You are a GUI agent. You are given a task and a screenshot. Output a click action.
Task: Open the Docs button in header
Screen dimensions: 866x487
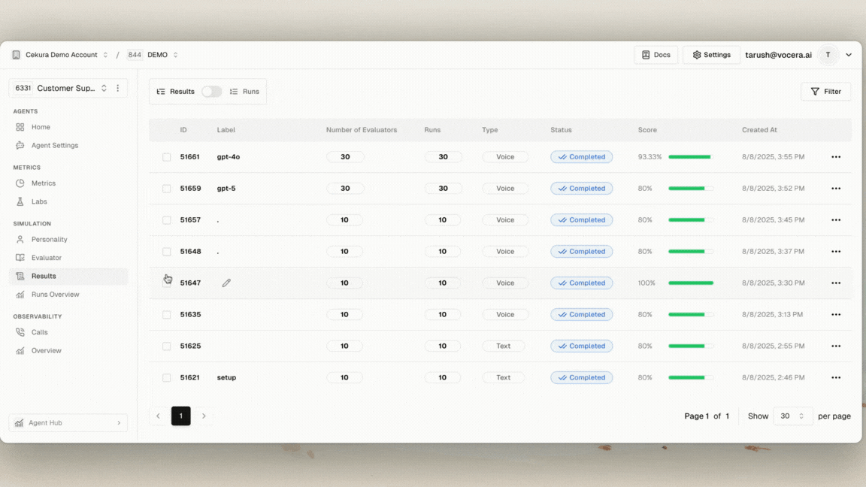(x=656, y=55)
